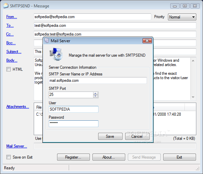Click the Send Message button

coord(144,157)
